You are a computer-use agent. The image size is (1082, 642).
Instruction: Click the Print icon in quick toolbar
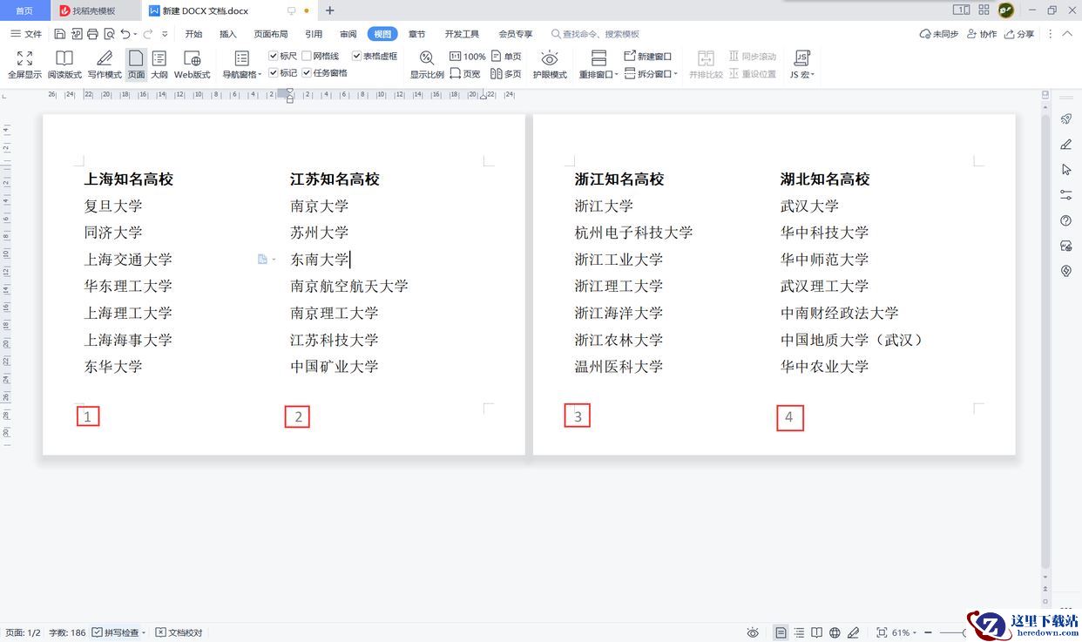(x=92, y=34)
